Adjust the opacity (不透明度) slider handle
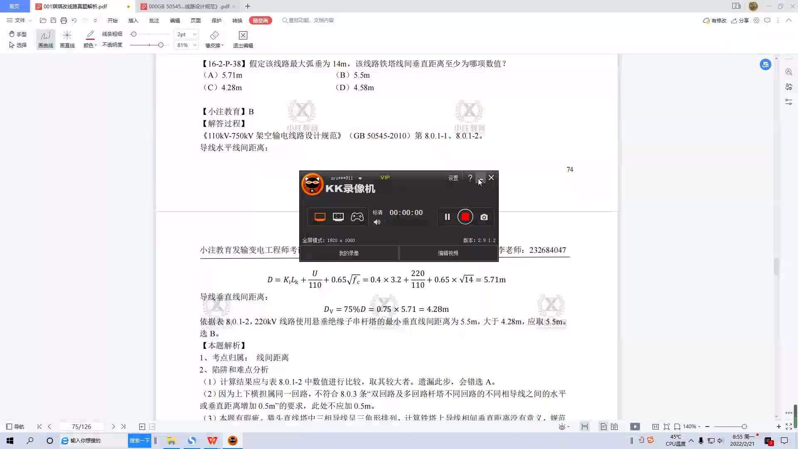This screenshot has height=449, width=798. coord(160,45)
